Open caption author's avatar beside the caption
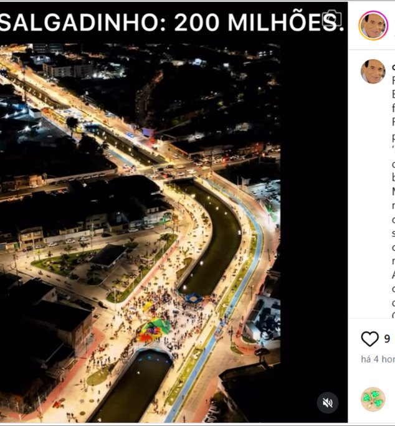The height and width of the screenshot is (426, 395). [373, 72]
